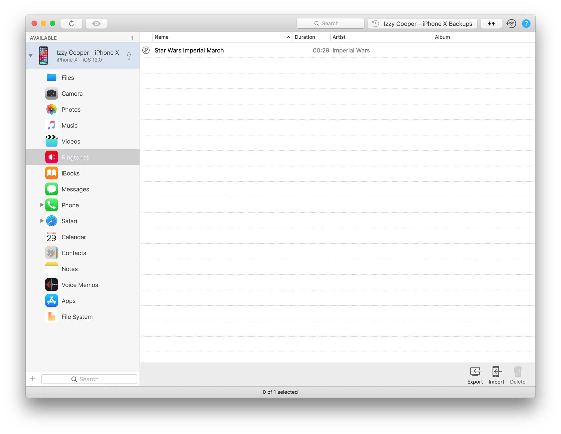The image size is (561, 434).
Task: Play the Star Wars Imperial March ringtone icon
Action: coord(146,50)
